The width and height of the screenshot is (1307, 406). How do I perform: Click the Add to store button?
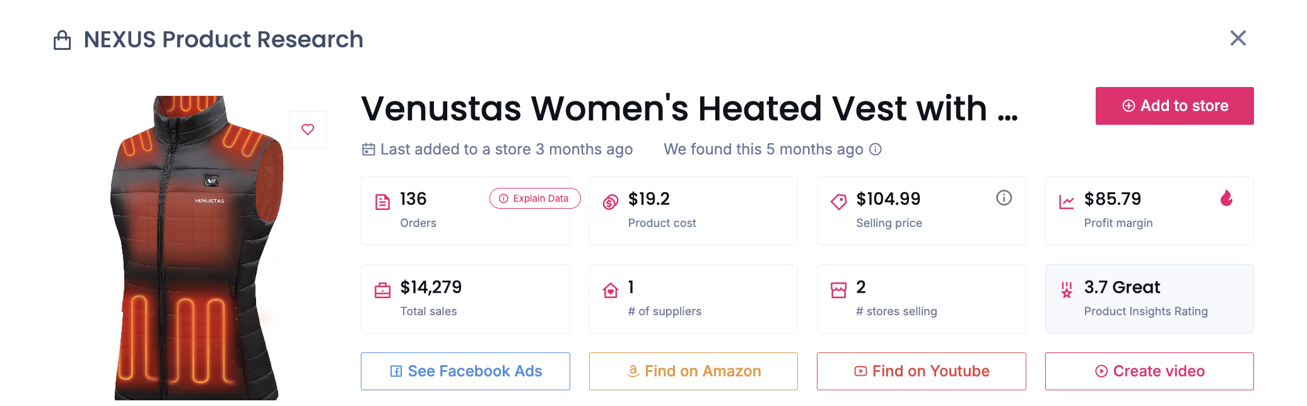coord(1174,106)
